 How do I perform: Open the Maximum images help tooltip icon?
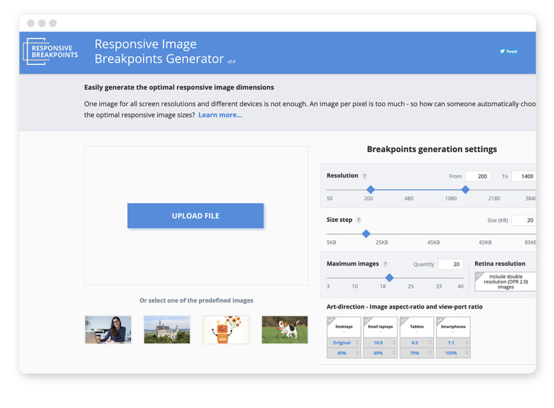point(385,264)
